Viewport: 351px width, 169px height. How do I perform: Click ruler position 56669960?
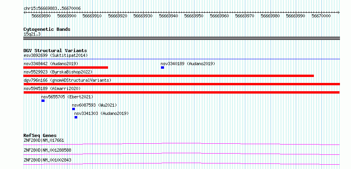(219, 16)
